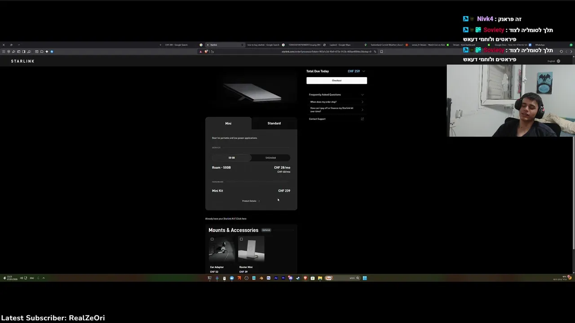Click the translate icon in address bar
Image resolution: width=575 pixels, height=323 pixels.
(375, 52)
